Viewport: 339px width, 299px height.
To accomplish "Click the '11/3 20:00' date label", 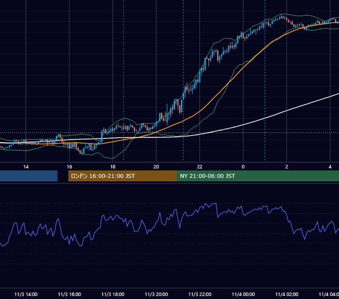I will pyautogui.click(x=157, y=294).
